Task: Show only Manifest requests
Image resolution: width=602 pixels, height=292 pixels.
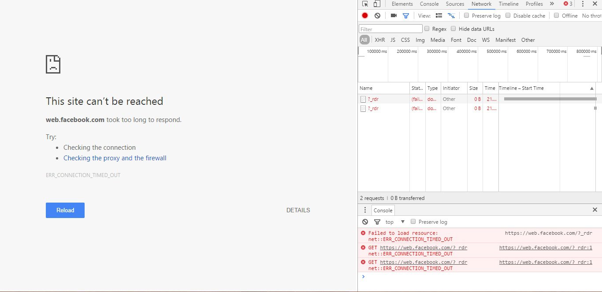Action: pos(505,40)
